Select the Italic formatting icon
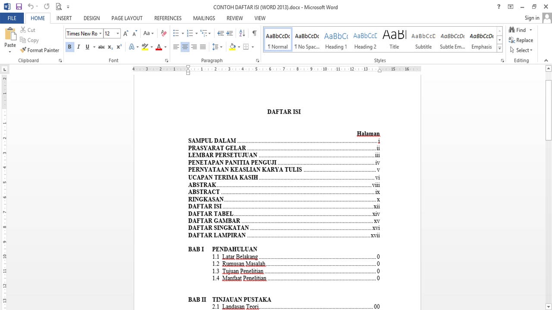Screen dimensions: 552x310 [x=78, y=46]
